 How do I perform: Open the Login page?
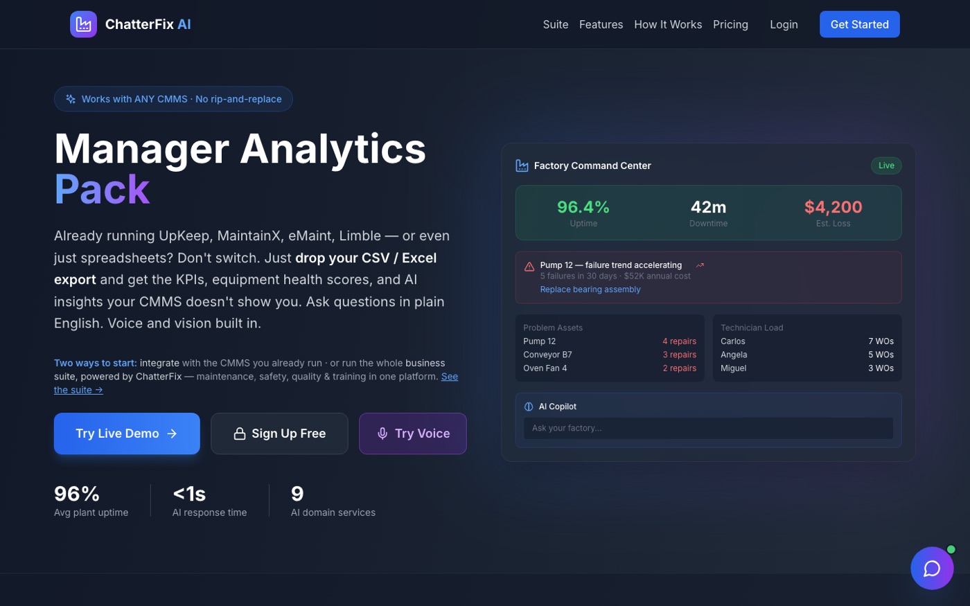tap(784, 24)
